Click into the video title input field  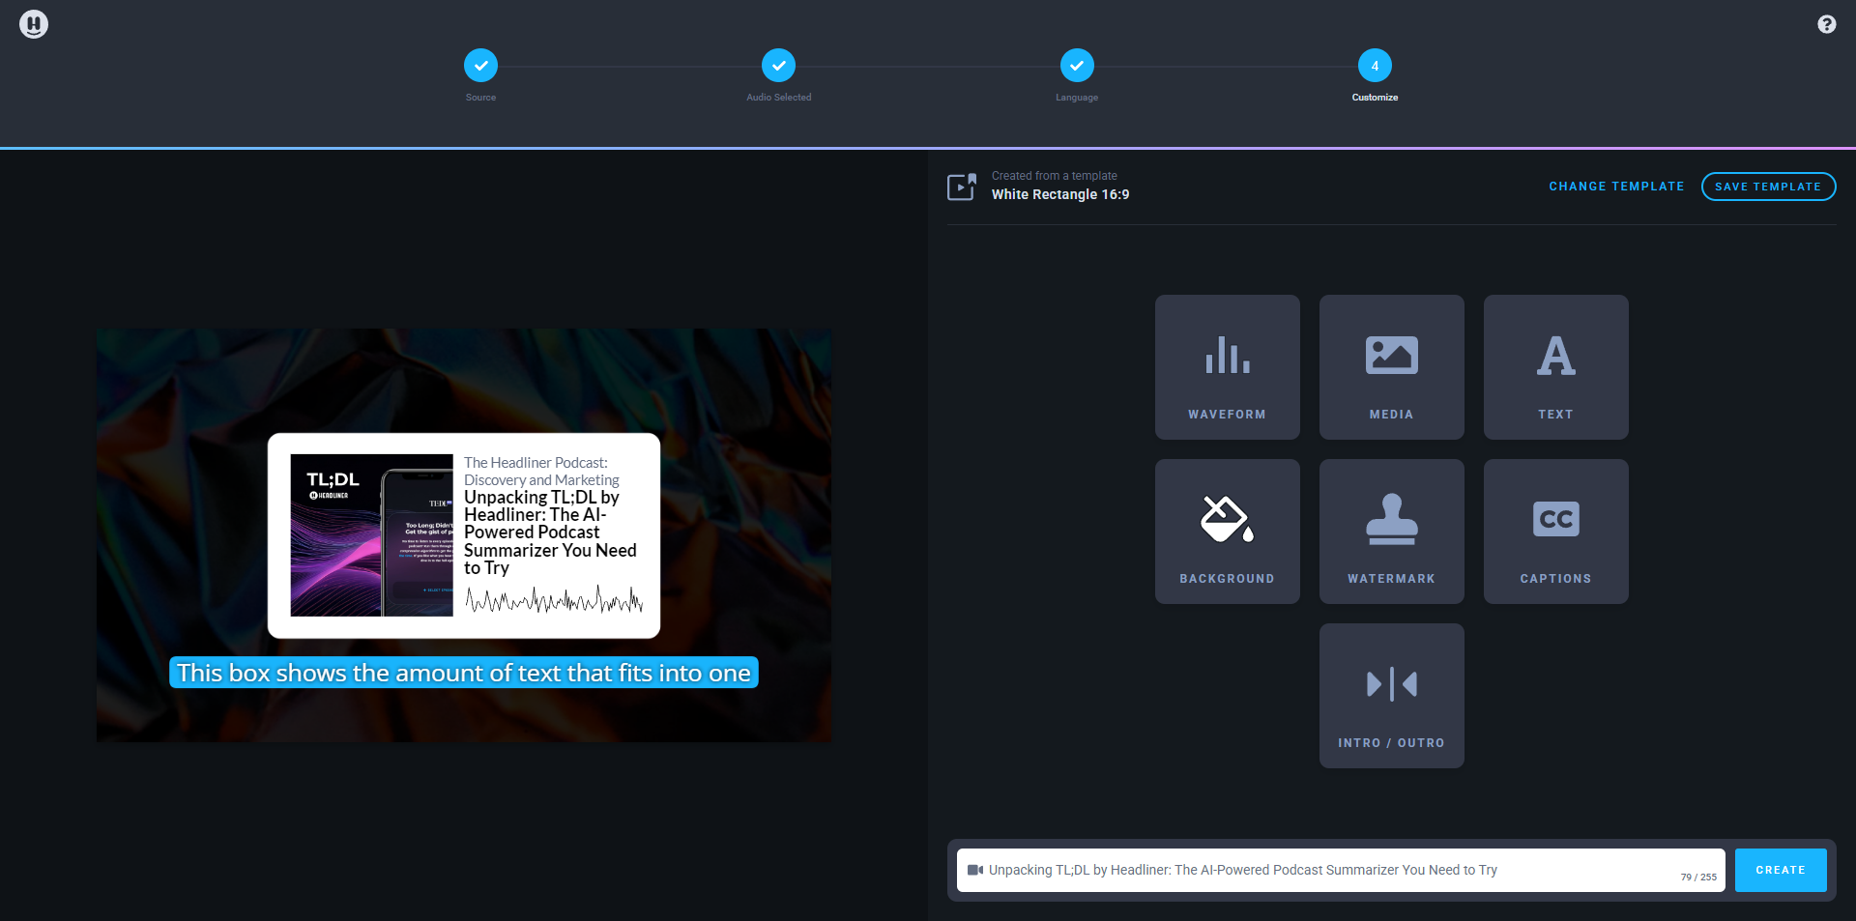click(1341, 870)
